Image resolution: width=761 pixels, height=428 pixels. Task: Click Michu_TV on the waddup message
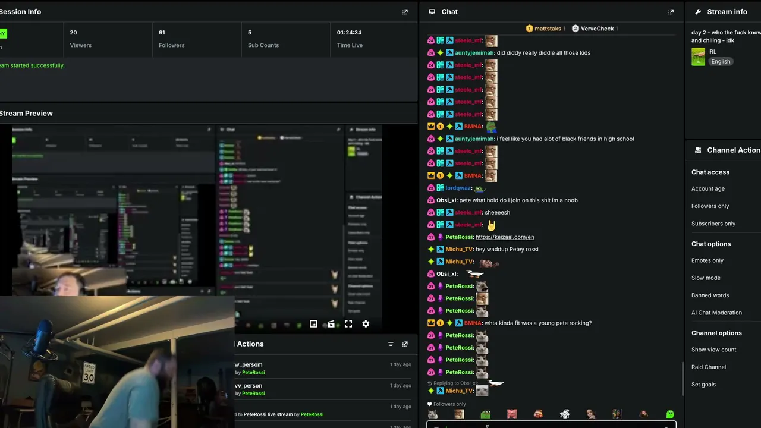[x=460, y=250]
